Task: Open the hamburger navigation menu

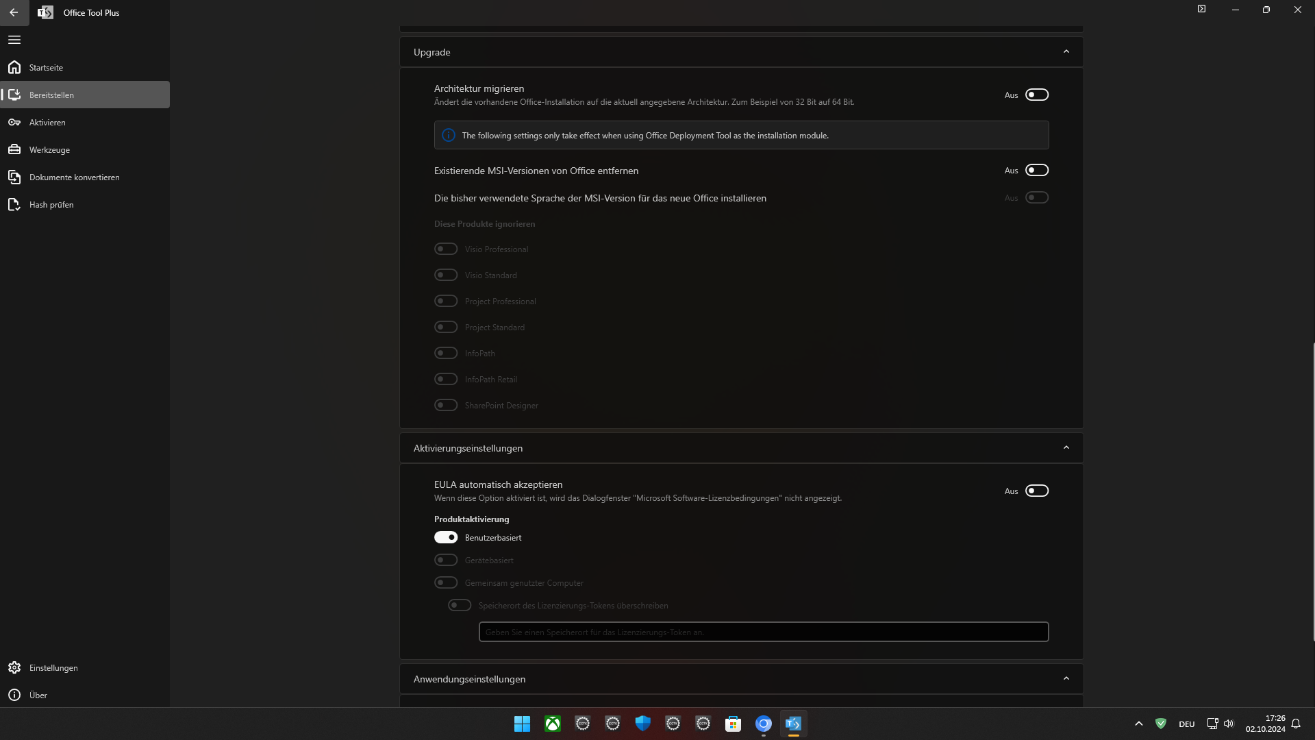Action: point(14,40)
